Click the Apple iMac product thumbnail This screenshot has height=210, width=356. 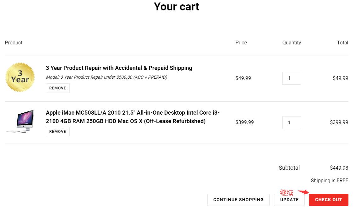[x=20, y=121]
